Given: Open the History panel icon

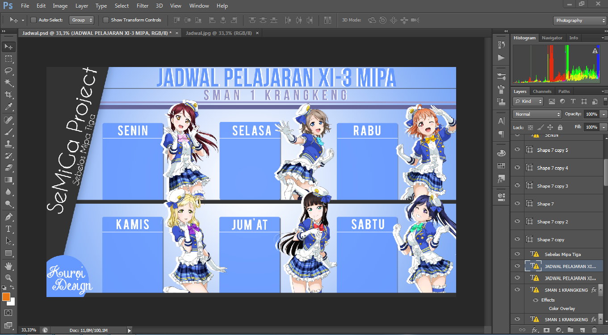Looking at the screenshot, I should coord(501,45).
